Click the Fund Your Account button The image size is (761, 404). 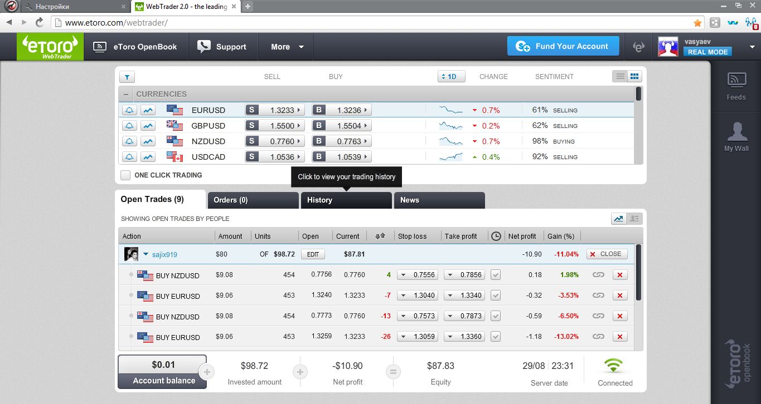tap(563, 46)
